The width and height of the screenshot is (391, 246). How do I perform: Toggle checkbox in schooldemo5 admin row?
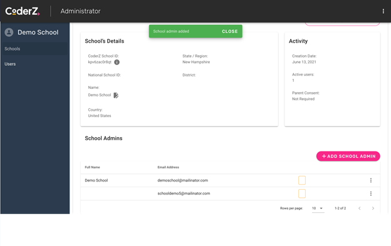click(x=302, y=193)
